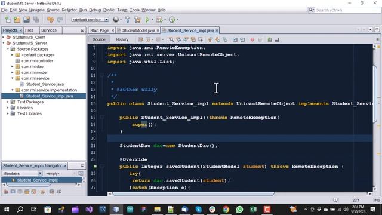The width and height of the screenshot is (382, 215).
Task: Switch to the StudentModel.java tab
Action: (138, 30)
